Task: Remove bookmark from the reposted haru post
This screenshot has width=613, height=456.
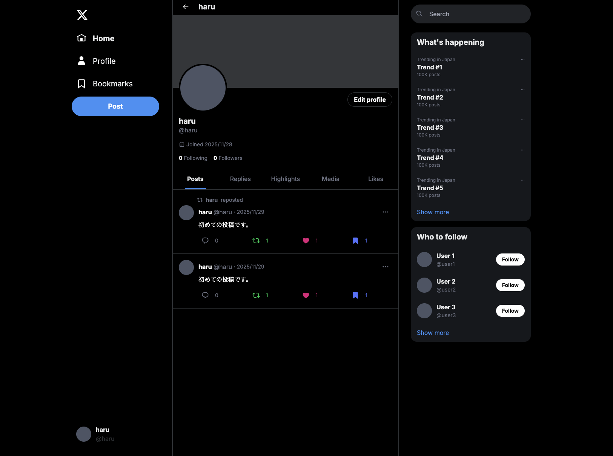Action: (355, 241)
